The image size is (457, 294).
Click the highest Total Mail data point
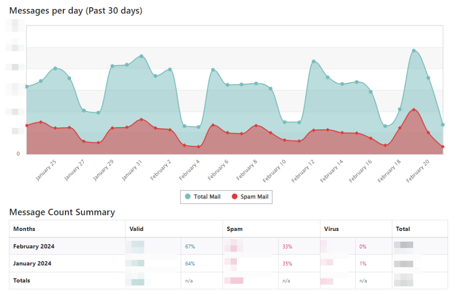[x=414, y=50]
